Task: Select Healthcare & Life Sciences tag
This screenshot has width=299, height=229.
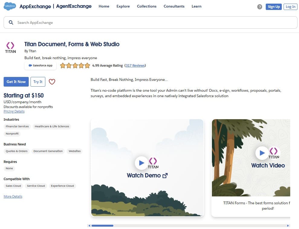Action: pos(52,126)
